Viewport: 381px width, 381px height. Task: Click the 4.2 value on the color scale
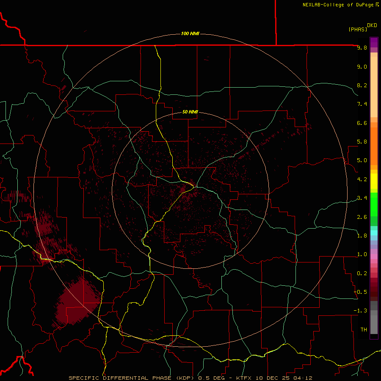362,179
